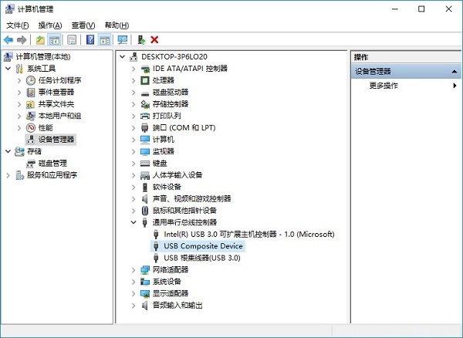Screen dimensions: 463x338
Task: Select 本地用户和组 in left tree
Action: click(59, 116)
